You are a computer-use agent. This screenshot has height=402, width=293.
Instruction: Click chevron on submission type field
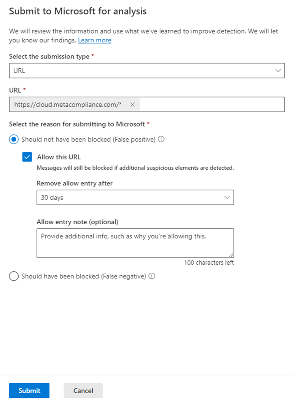[x=278, y=71]
